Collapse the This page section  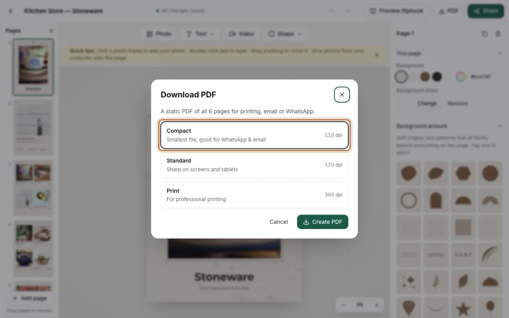coord(499,53)
